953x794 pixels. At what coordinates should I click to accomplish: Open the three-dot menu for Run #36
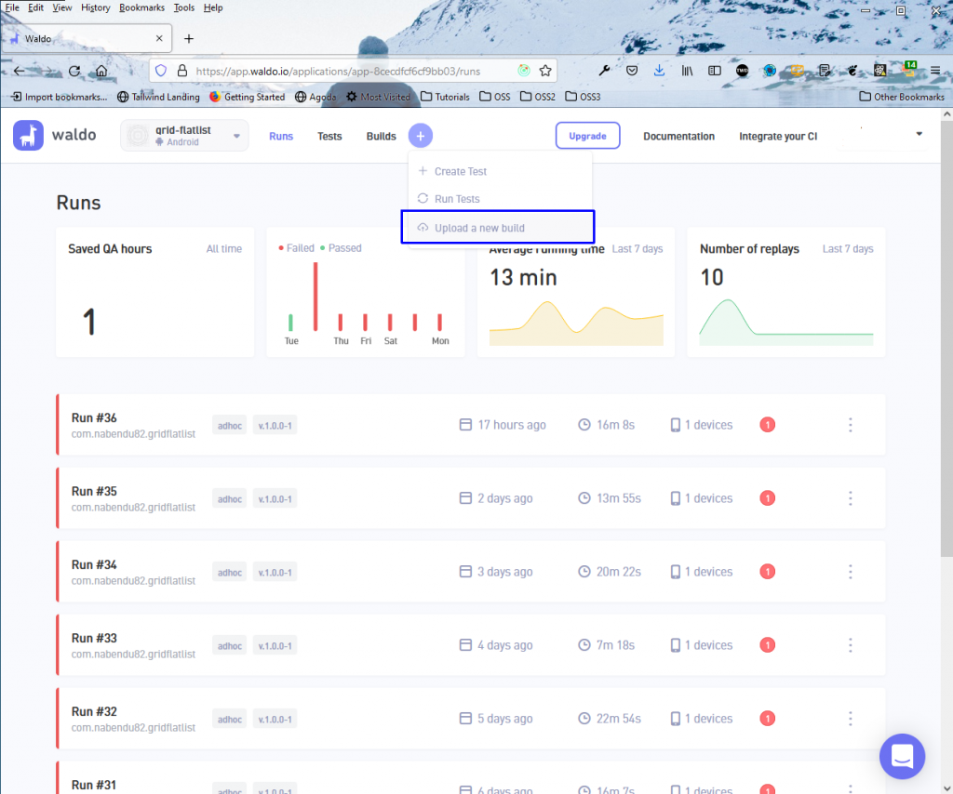(x=851, y=425)
